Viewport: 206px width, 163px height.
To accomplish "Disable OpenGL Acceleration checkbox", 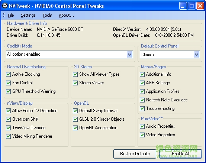I will coord(75,128).
